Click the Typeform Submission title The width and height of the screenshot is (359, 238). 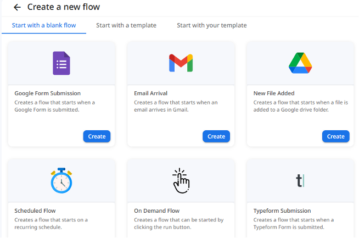pos(282,211)
